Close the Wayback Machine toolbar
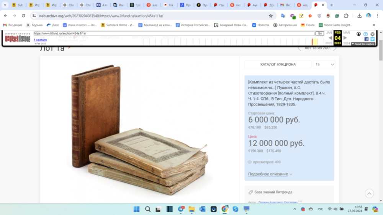This screenshot has height=215, width=383. coord(372,34)
